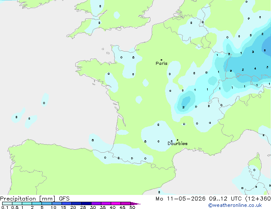Viewport: 271px width, 209px height.
Task: Click the legend label '0.5'
Action: [15, 207]
